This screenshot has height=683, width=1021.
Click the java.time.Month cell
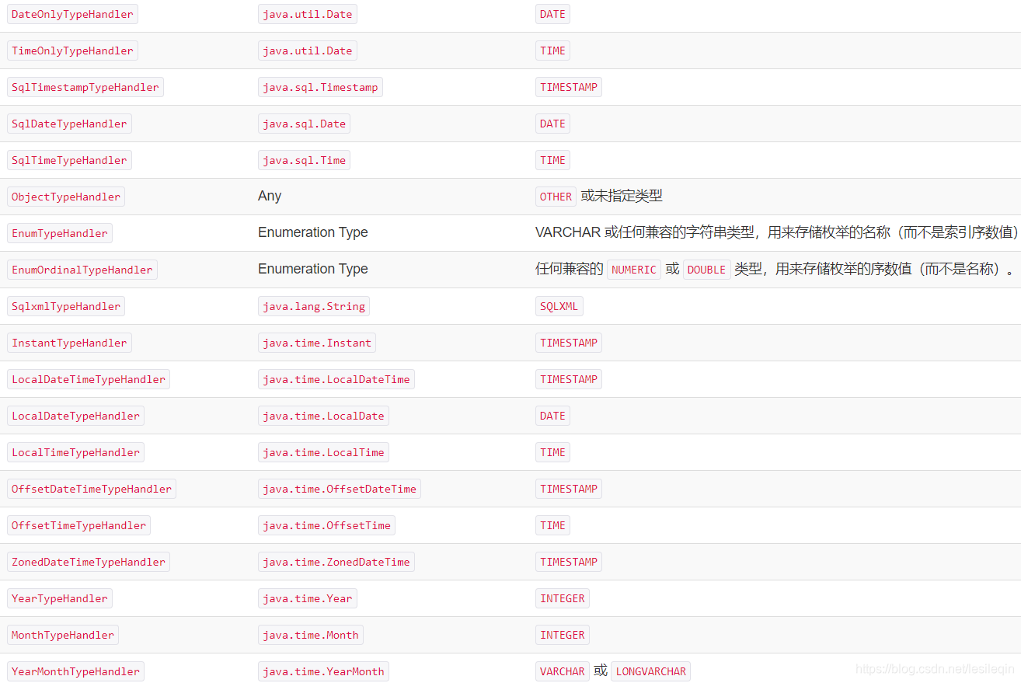311,635
